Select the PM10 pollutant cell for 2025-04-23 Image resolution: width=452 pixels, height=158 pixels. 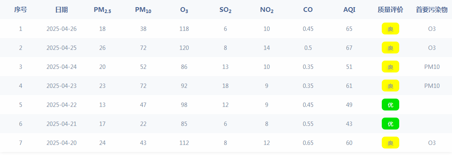(432, 86)
